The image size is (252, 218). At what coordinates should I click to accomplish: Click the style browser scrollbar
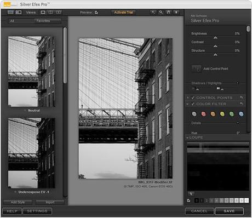click(65, 55)
